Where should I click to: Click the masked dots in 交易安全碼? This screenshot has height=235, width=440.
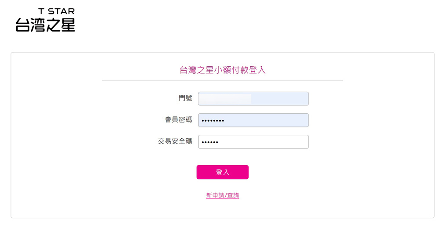pyautogui.click(x=210, y=142)
